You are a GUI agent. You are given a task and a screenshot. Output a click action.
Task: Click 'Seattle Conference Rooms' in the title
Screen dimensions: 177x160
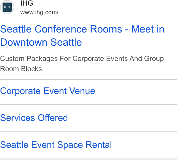[x=61, y=29]
